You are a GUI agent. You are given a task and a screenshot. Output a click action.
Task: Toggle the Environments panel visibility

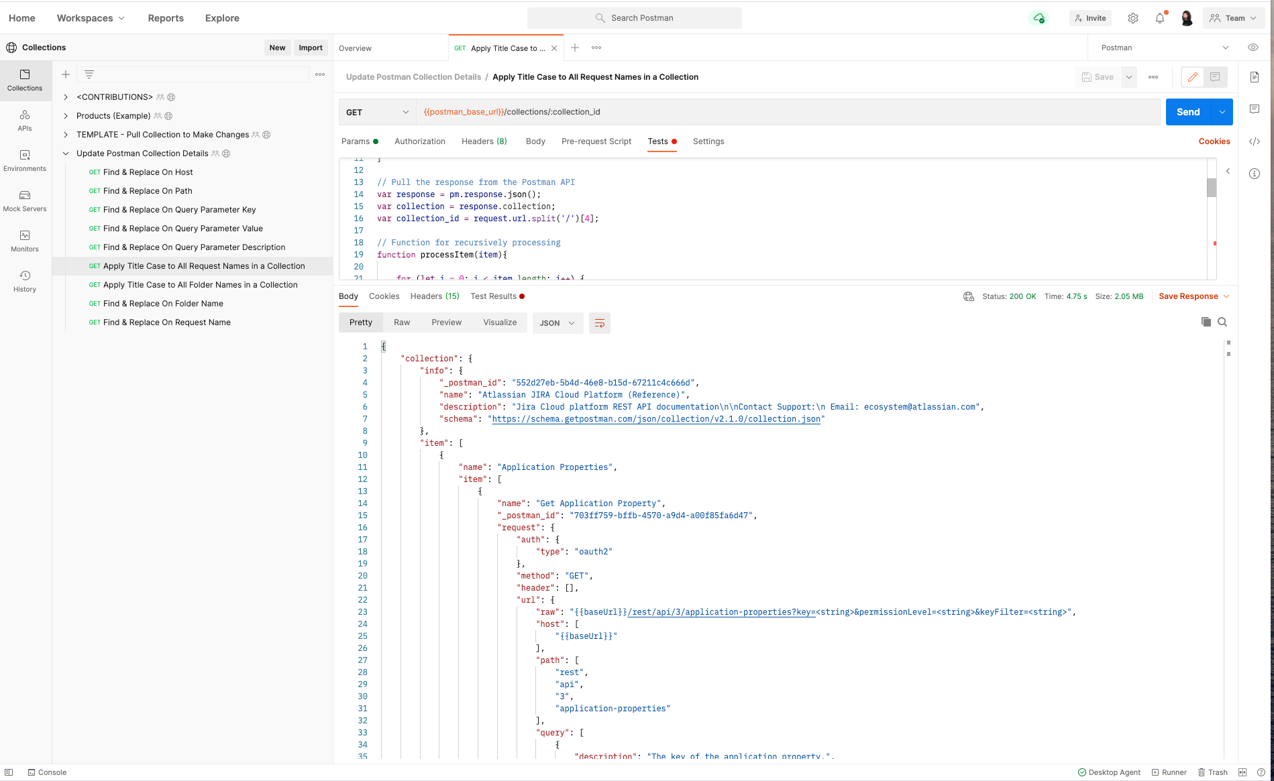pyautogui.click(x=24, y=161)
